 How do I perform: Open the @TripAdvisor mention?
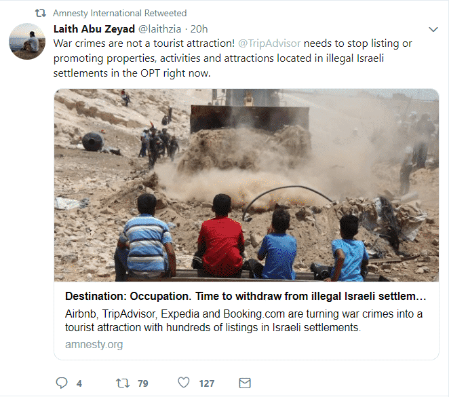[x=269, y=43]
